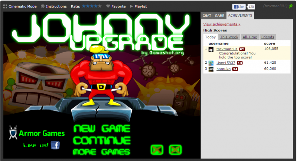The height and width of the screenshot is (161, 297).
Task: Click the green leaf icon beside username
Action: pos(291,6)
